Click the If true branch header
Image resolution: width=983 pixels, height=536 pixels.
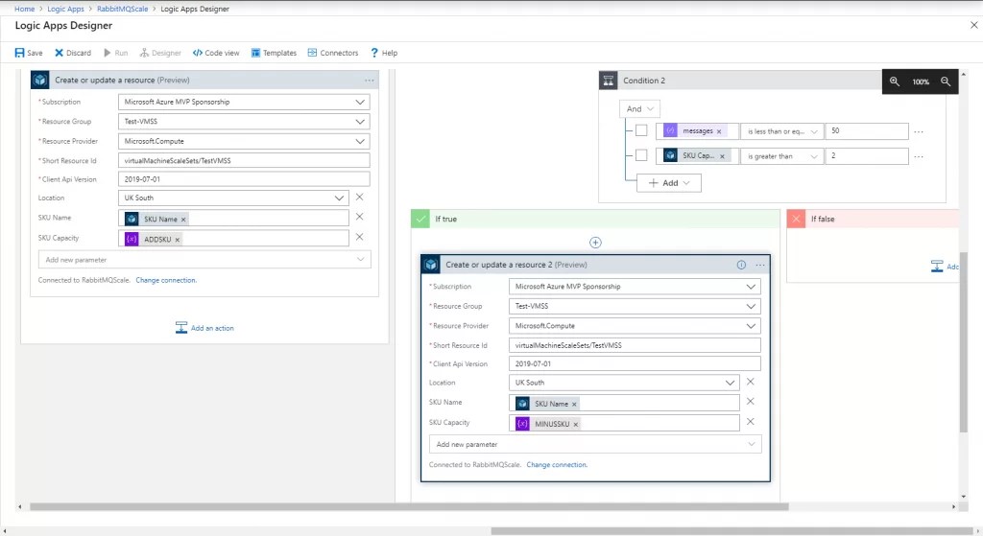pos(595,219)
